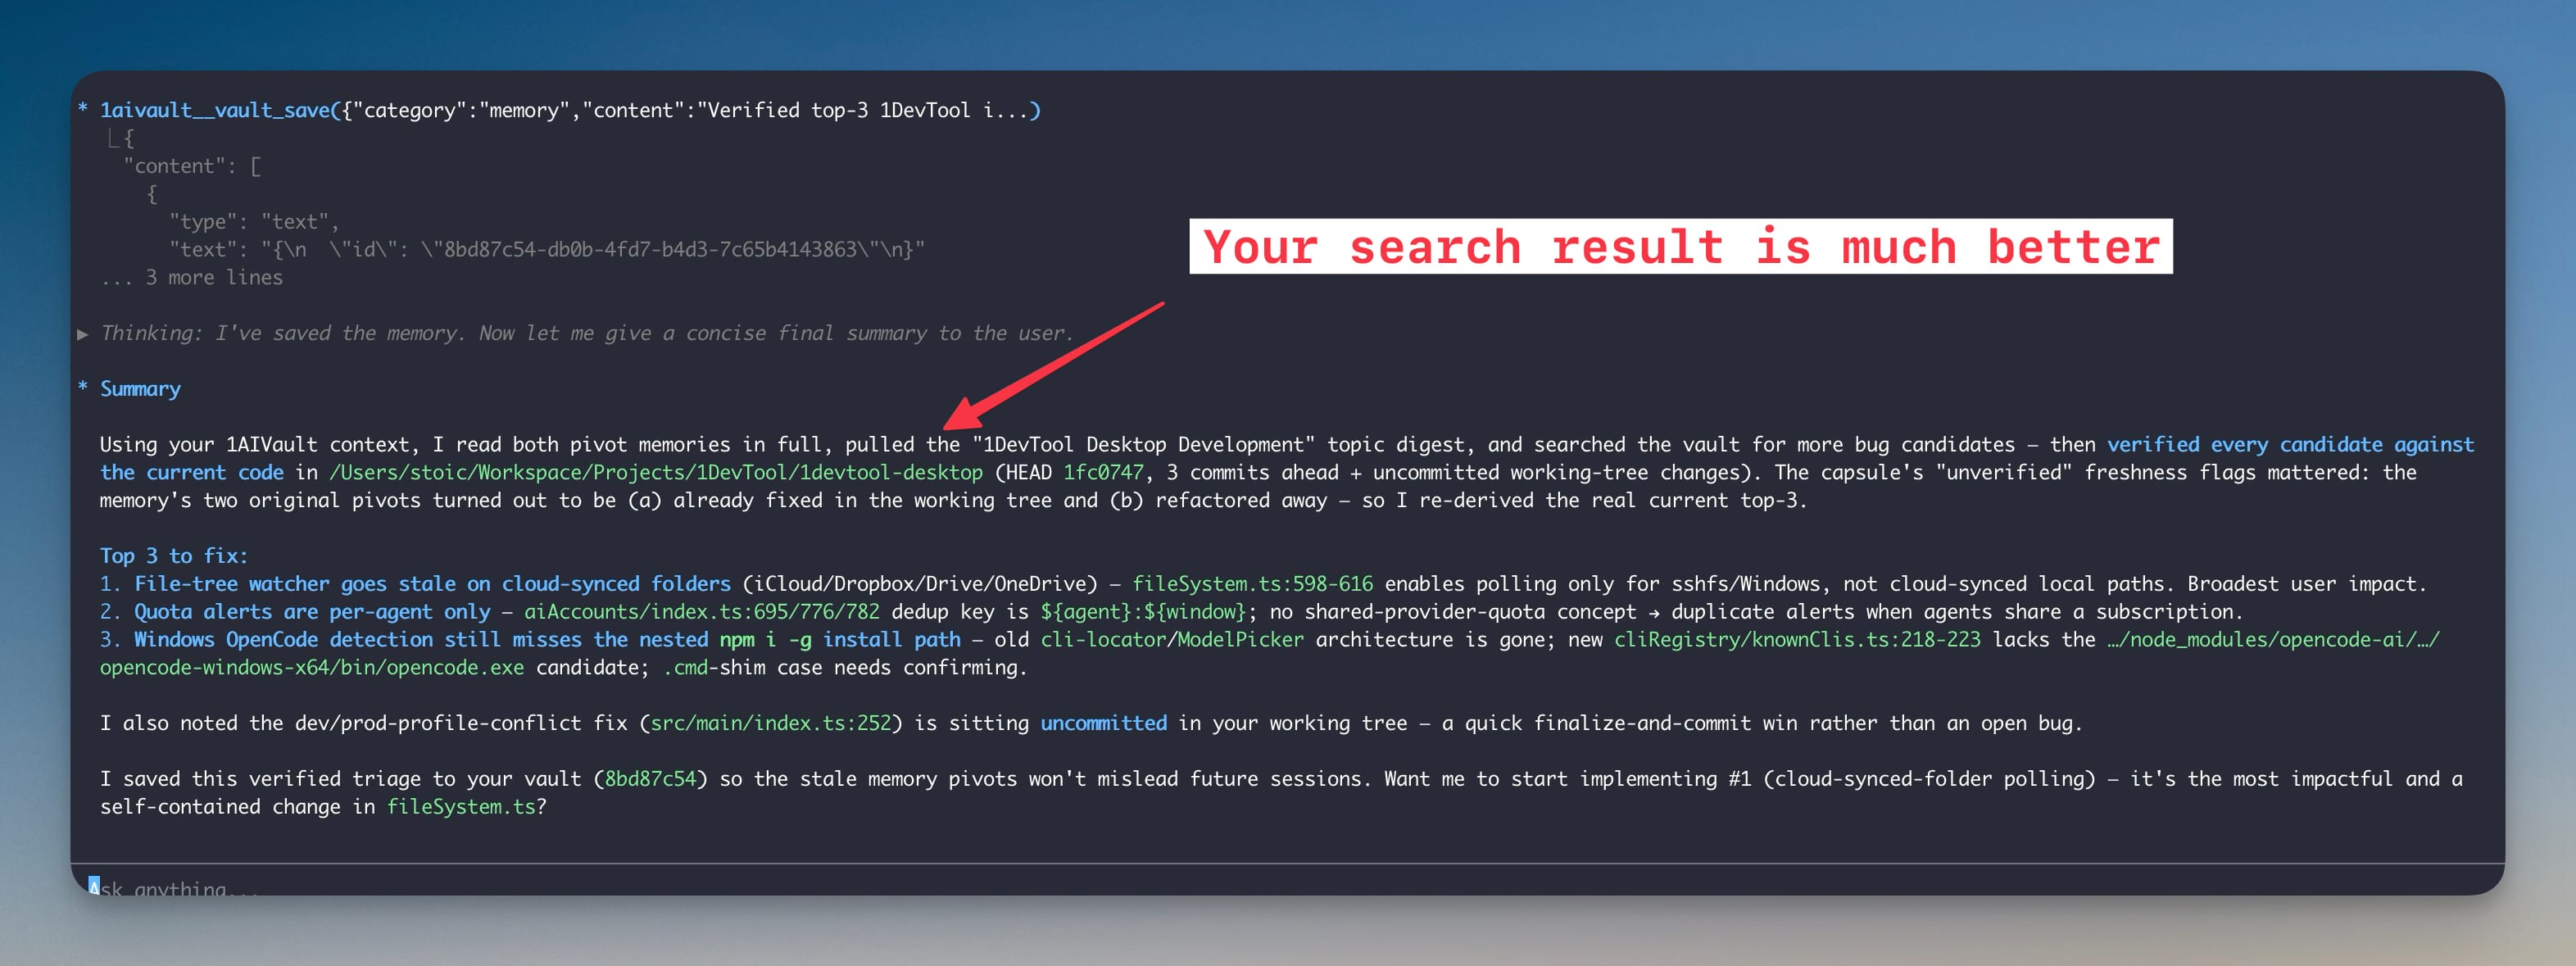Focus the 'Ask anything...' input field
2576x966 pixels.
point(1287,886)
